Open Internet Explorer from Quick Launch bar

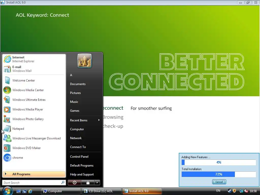(x=30, y=191)
